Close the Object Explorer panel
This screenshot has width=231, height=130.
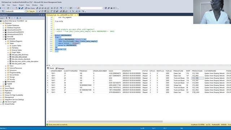coord(44,15)
